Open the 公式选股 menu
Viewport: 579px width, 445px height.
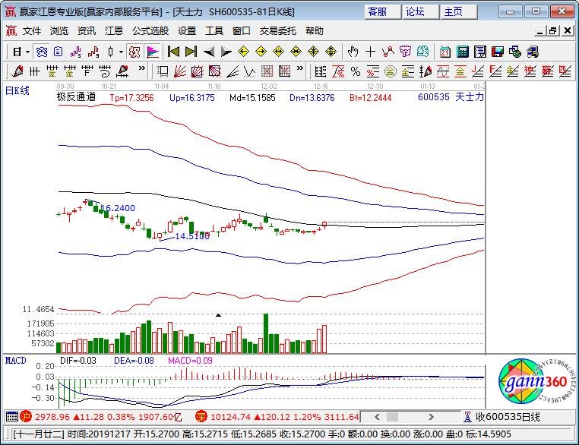pyautogui.click(x=150, y=31)
